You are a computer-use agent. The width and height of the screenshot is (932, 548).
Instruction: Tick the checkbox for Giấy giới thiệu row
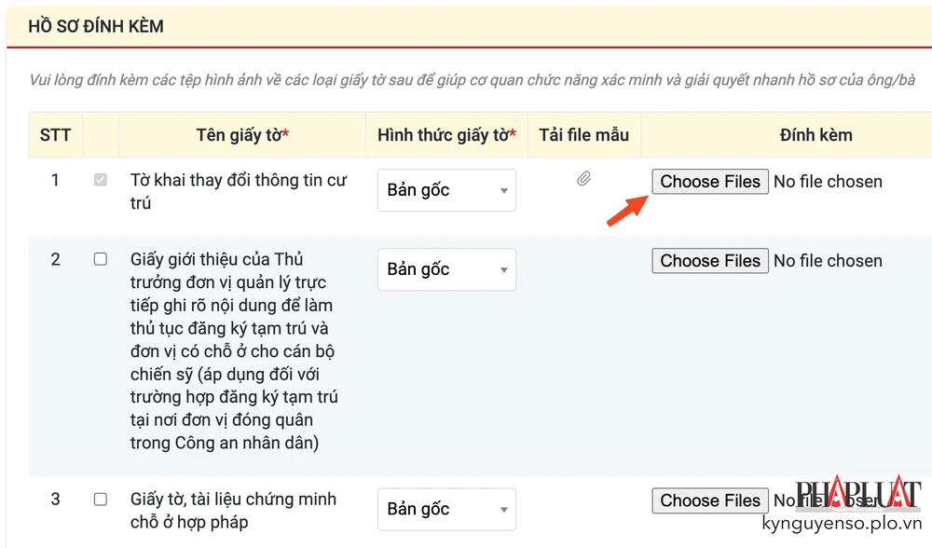(x=101, y=259)
